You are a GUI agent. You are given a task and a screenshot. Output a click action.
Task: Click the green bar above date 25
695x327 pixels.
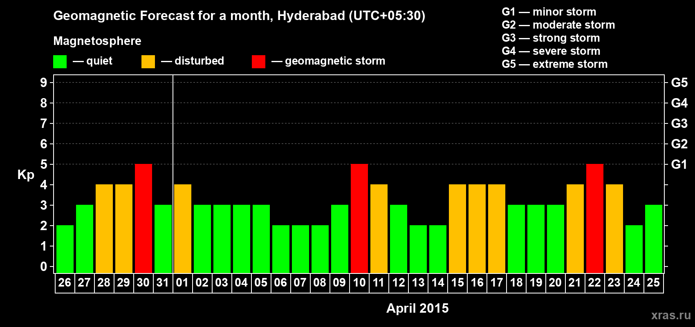tap(654, 239)
